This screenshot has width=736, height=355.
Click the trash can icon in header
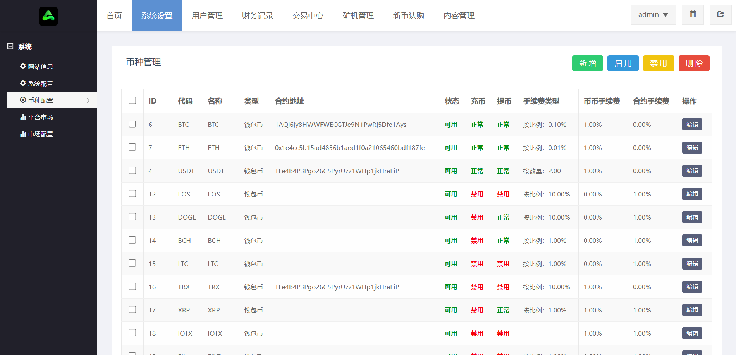point(693,14)
